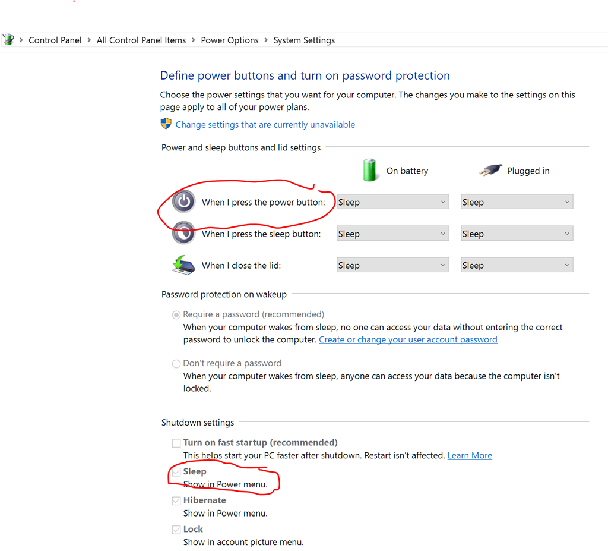The image size is (608, 551).
Task: Click the On battery column label
Action: (407, 171)
